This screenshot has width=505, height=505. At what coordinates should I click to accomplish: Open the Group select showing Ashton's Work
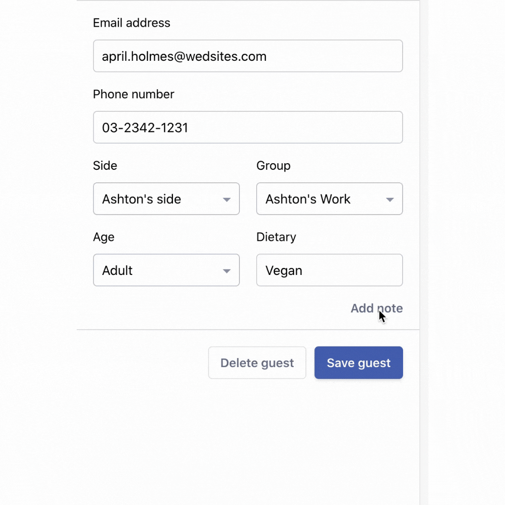pyautogui.click(x=323, y=199)
